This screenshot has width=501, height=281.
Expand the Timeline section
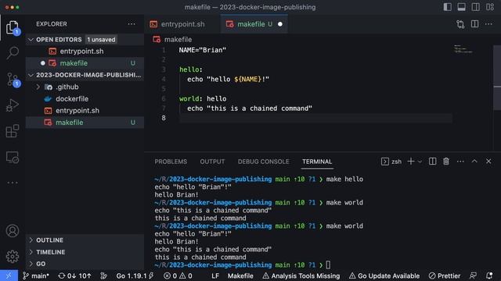[x=85, y=252]
